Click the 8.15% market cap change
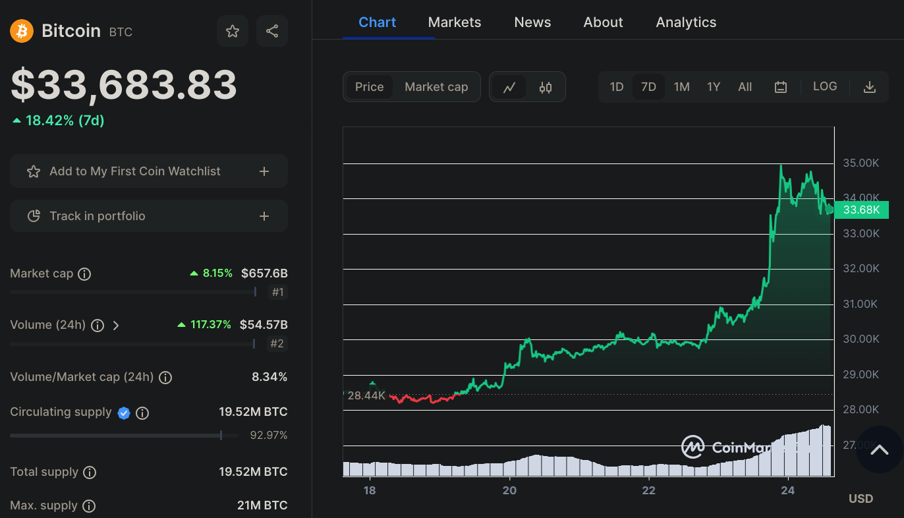 [217, 273]
